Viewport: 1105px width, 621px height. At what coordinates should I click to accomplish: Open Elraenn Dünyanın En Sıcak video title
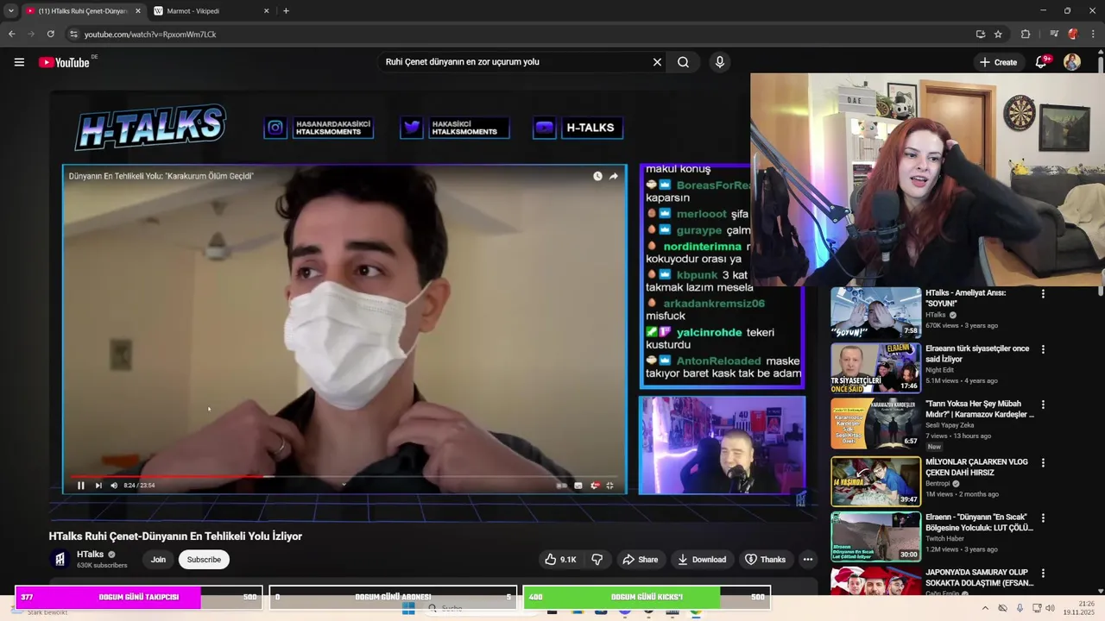979,522
